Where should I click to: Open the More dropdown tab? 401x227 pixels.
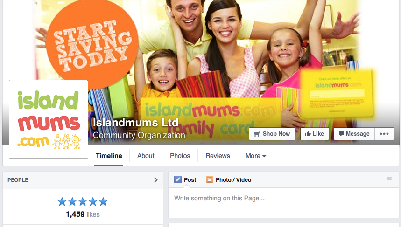click(x=256, y=156)
